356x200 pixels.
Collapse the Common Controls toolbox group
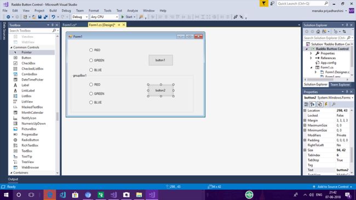12,47
